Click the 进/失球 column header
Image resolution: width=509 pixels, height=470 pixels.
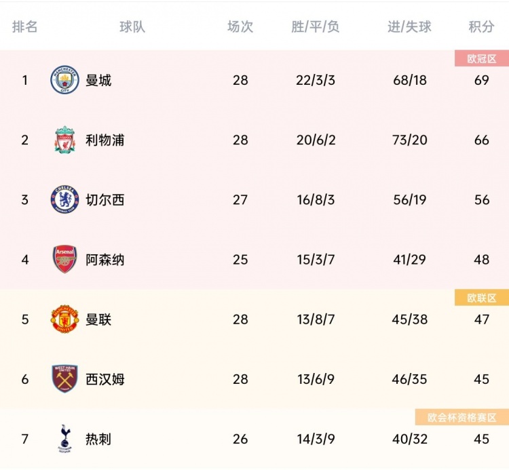[409, 26]
